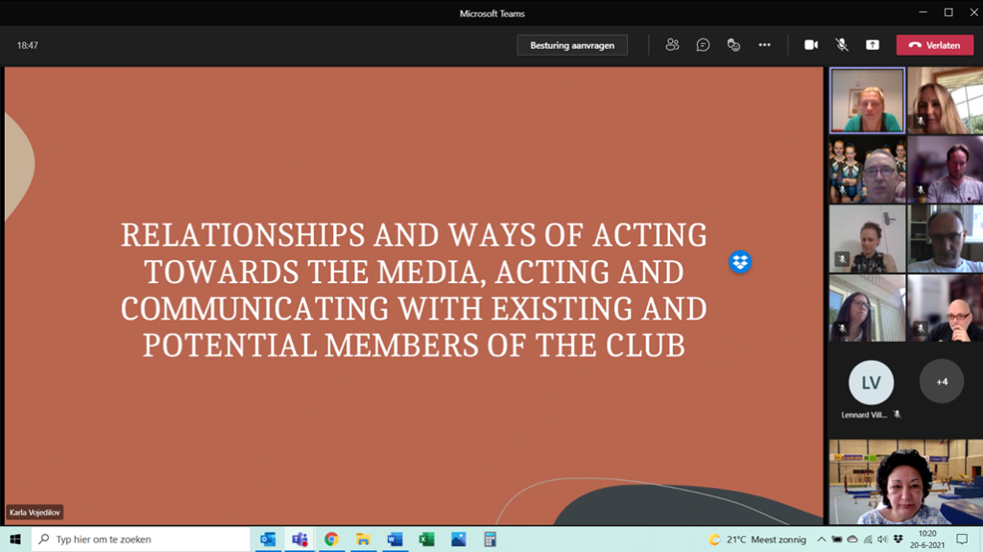Open the Photos app from the taskbar
Viewport: 983px width, 552px height.
pos(458,539)
